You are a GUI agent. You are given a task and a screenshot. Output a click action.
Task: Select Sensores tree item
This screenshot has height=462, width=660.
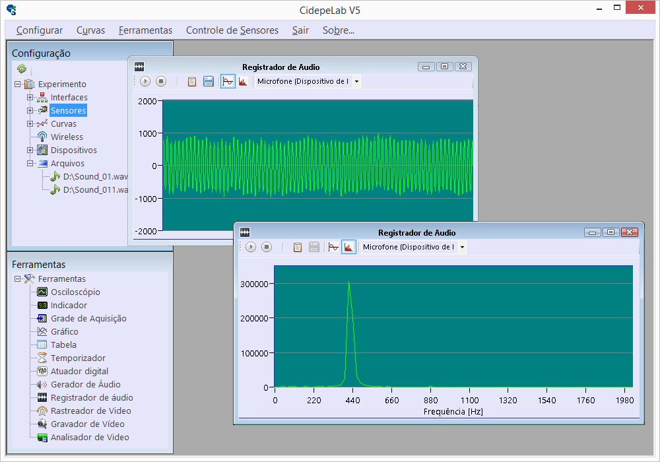(x=68, y=111)
